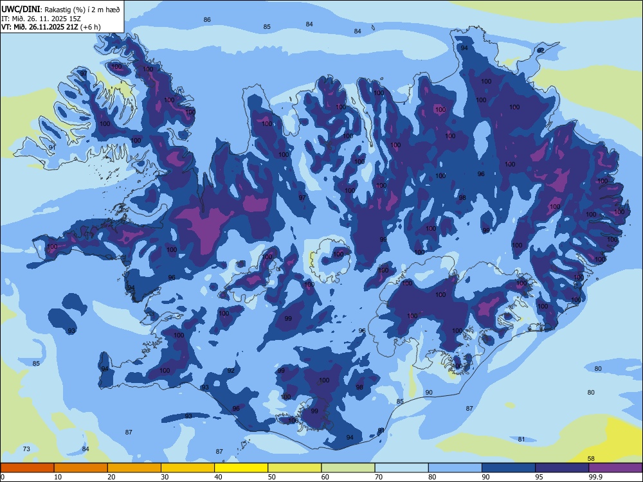Click the humidity value '86' on the map
The image size is (643, 482).
pyautogui.click(x=207, y=19)
